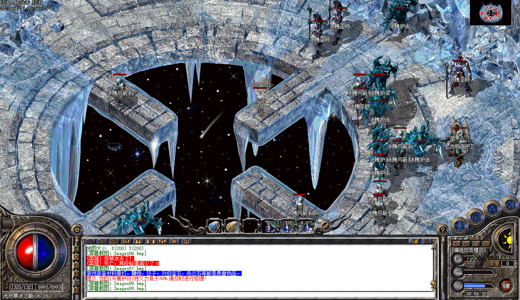Click the chat scrollbar down arrow
This screenshot has width=520, height=300.
[x=433, y=289]
